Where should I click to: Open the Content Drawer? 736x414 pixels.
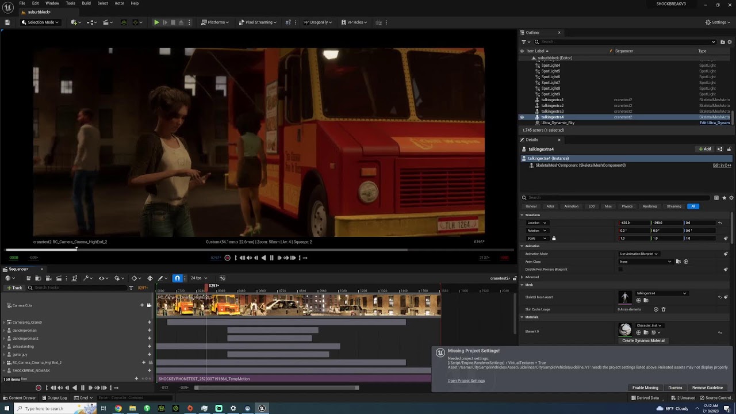[x=19, y=398]
